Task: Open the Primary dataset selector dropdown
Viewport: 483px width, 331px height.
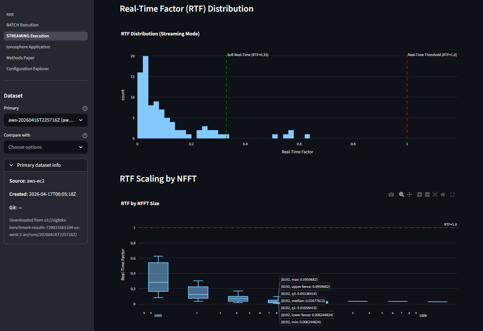Action: click(x=45, y=120)
